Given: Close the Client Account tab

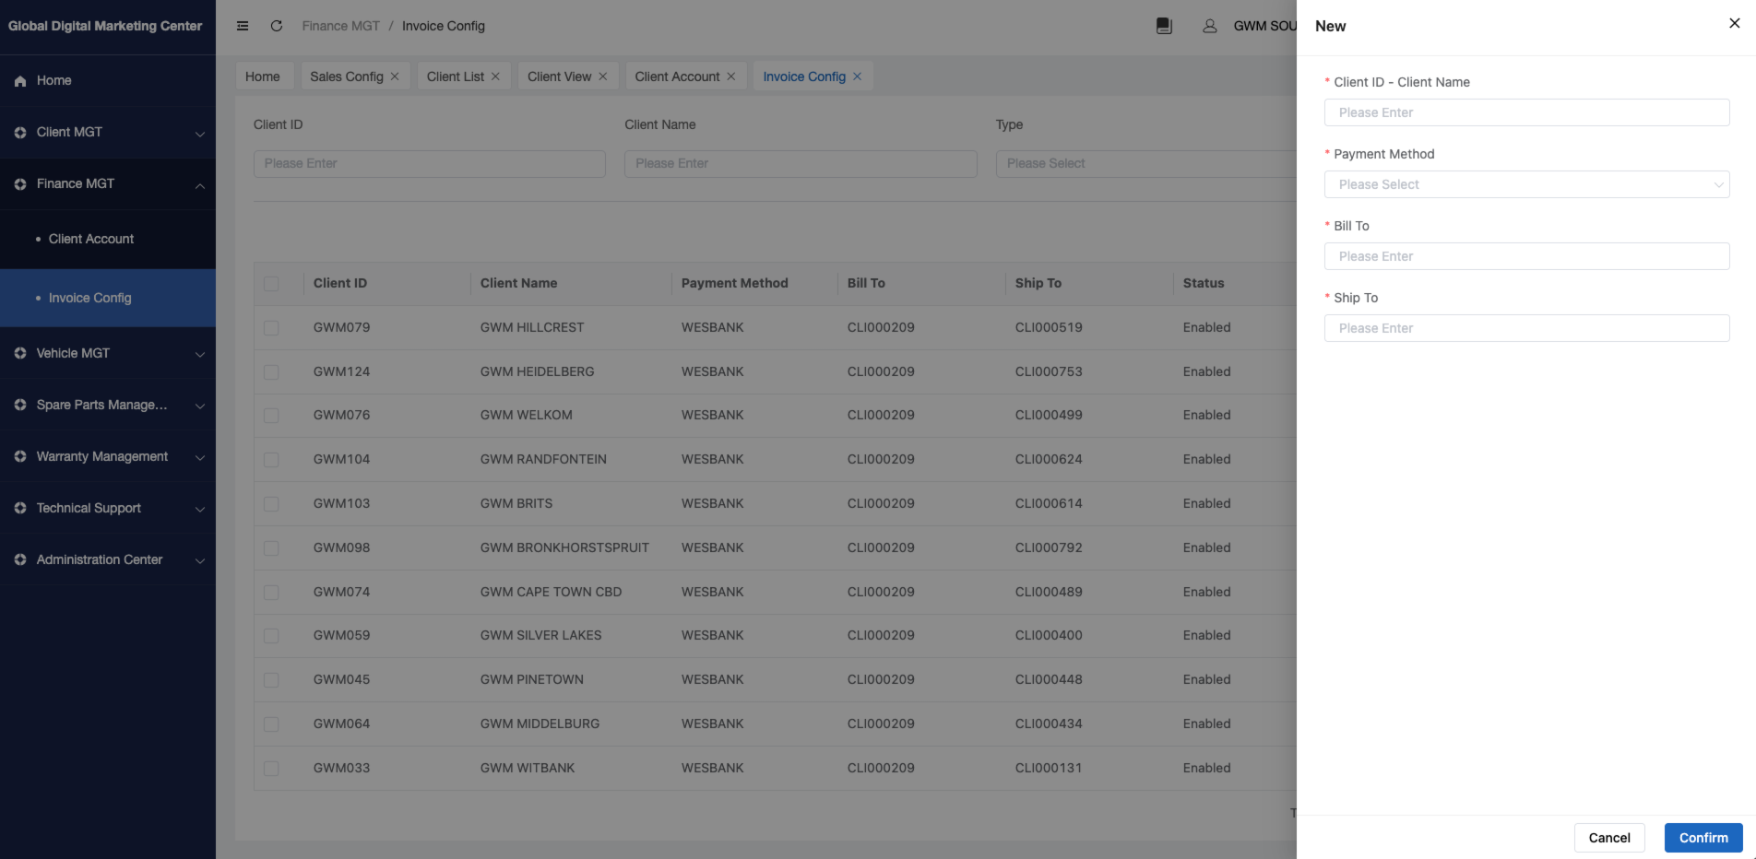Looking at the screenshot, I should click(731, 76).
